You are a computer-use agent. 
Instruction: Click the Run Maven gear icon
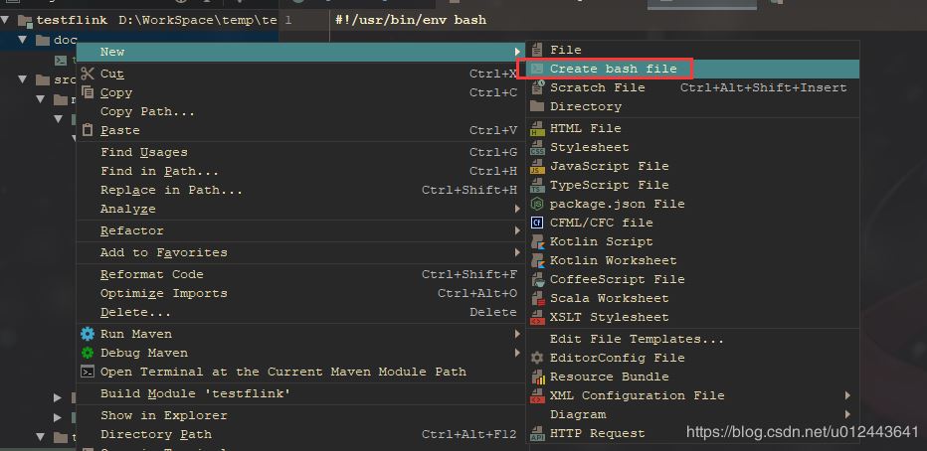(88, 334)
